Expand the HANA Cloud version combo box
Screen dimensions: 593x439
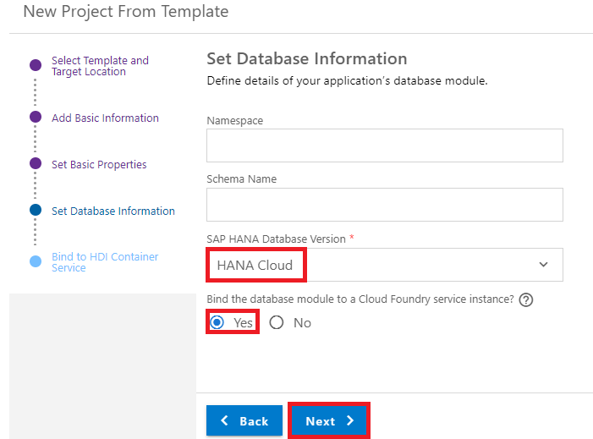pyautogui.click(x=385, y=265)
